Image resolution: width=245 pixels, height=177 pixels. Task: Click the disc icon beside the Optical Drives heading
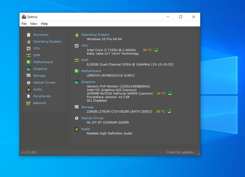click(77, 118)
